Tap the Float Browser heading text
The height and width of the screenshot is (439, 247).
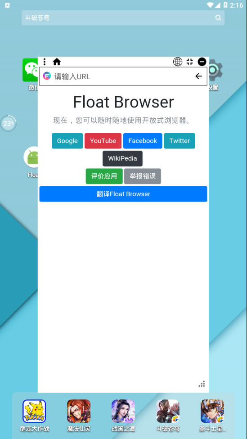tap(123, 102)
